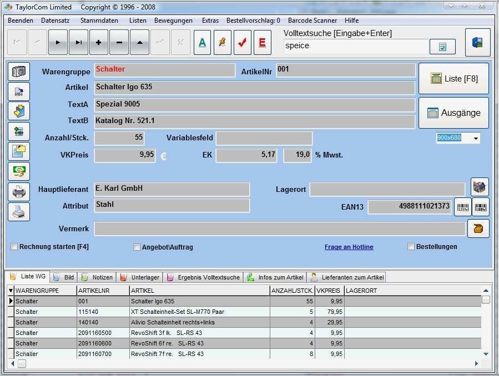This screenshot has width=499, height=376.
Task: Click the printer icon in left sidebar
Action: pos(19,192)
